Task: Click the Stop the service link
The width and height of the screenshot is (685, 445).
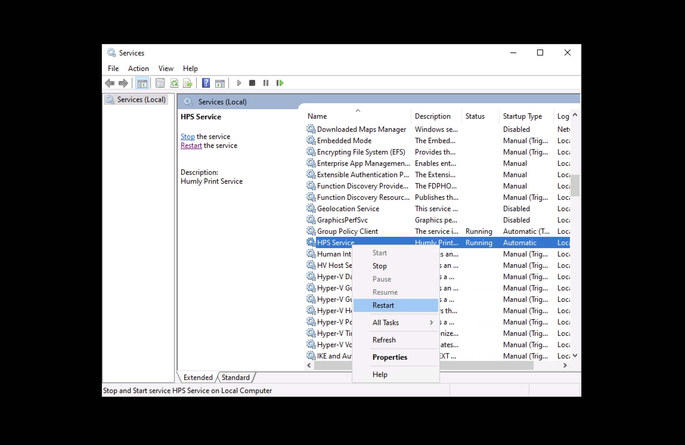Action: click(x=187, y=136)
